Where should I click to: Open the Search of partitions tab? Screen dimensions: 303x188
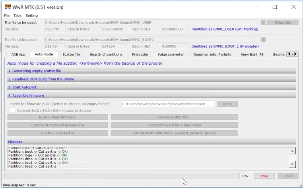point(106,54)
